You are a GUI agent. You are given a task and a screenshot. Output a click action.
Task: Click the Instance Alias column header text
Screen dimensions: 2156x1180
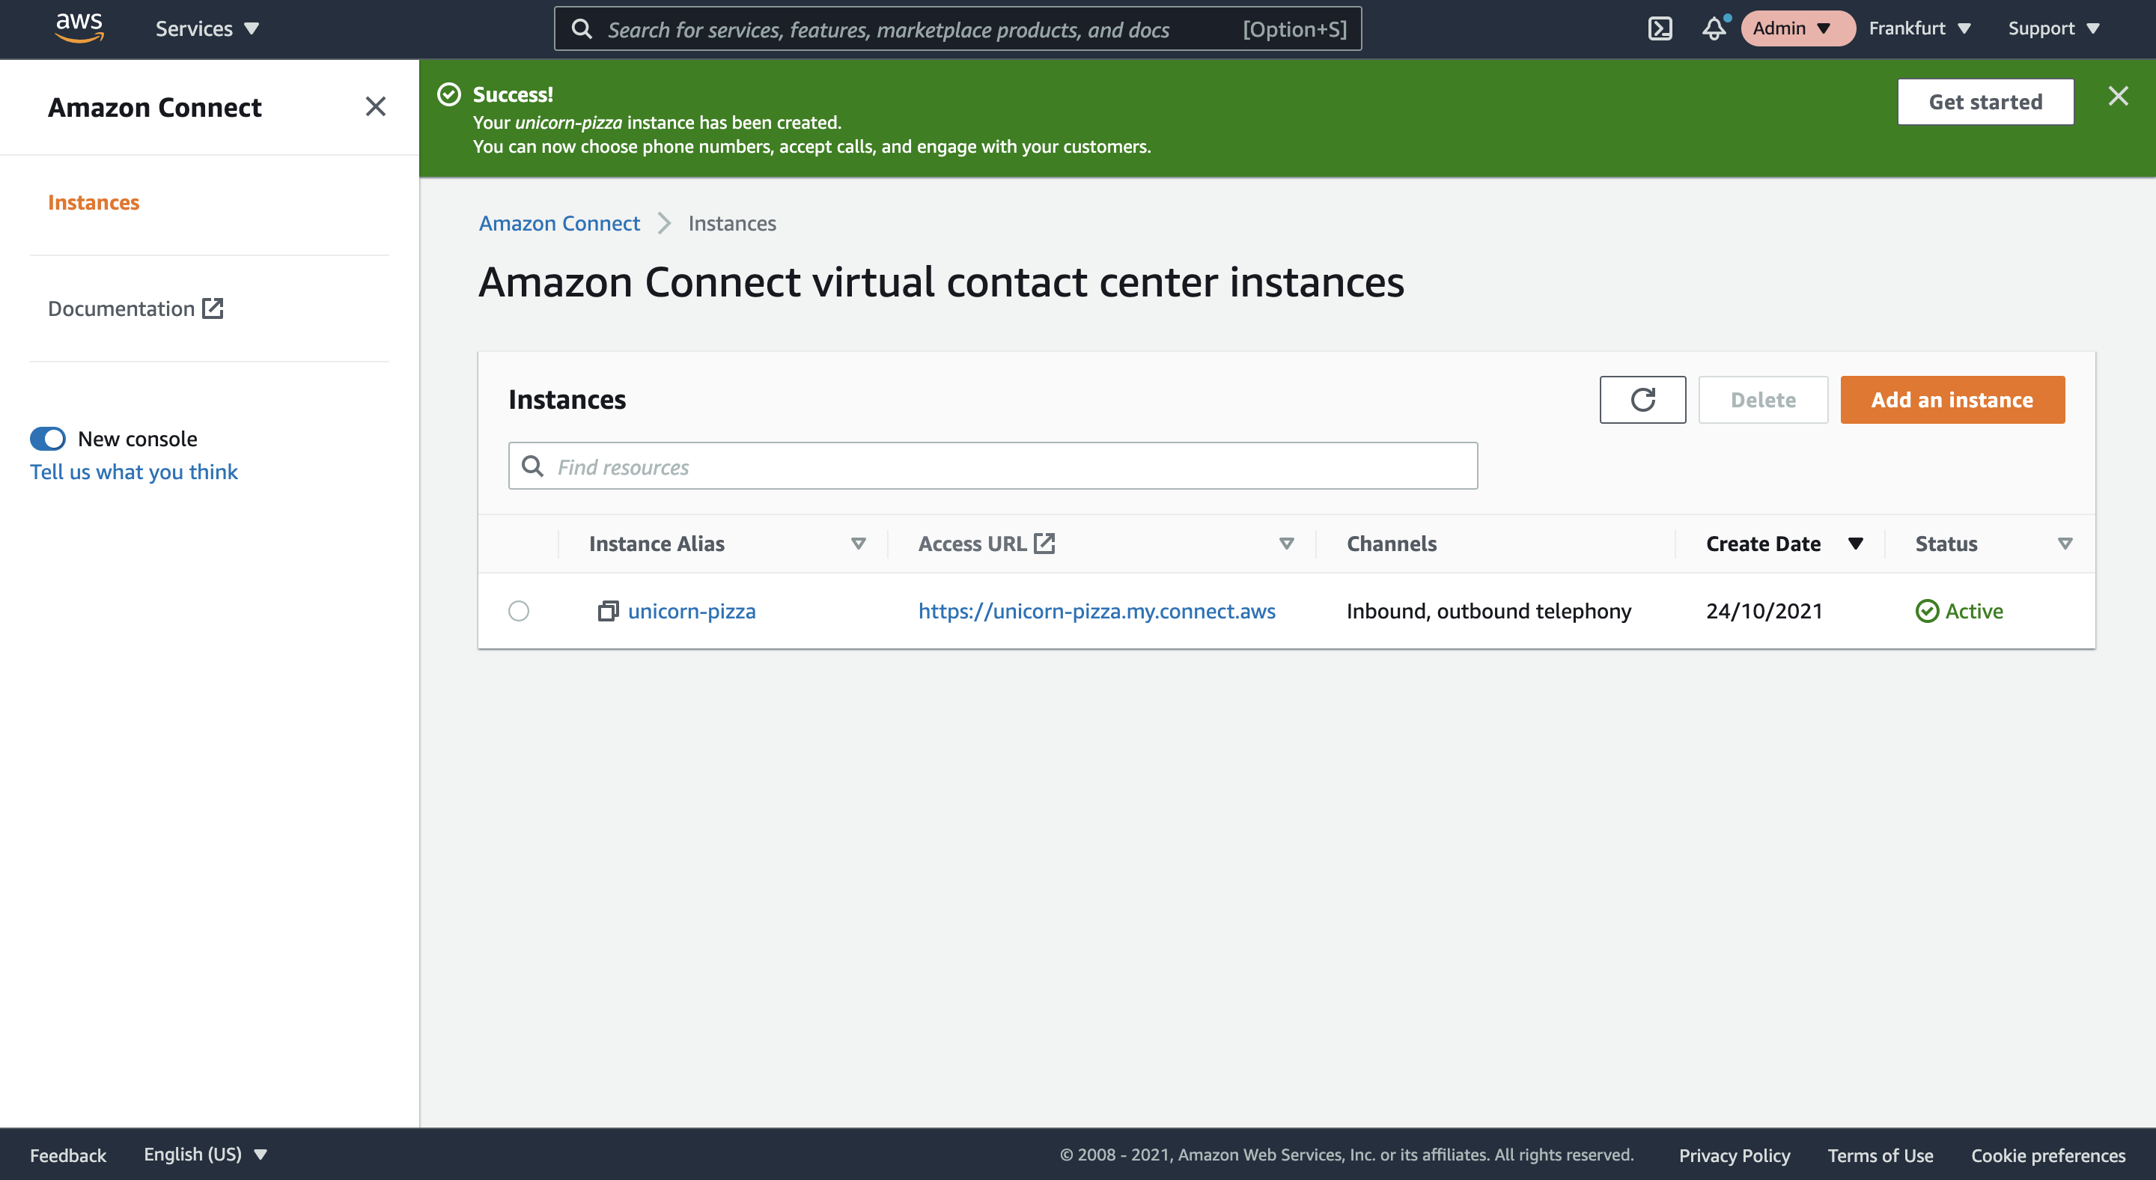[657, 544]
